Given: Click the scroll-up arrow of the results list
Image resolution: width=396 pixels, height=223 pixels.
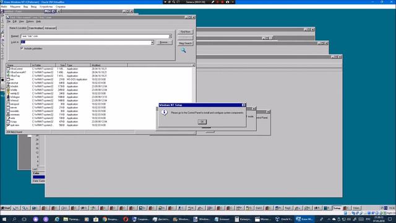Looking at the screenshot, I should click(x=194, y=65).
